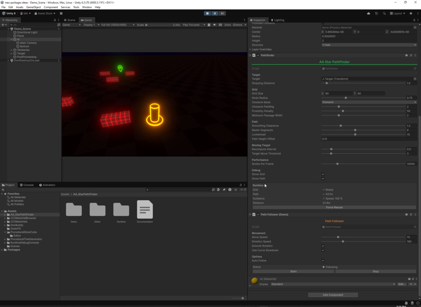421x307 pixels.
Task: Open Pathfinder component presets icon
Action: click(x=411, y=55)
